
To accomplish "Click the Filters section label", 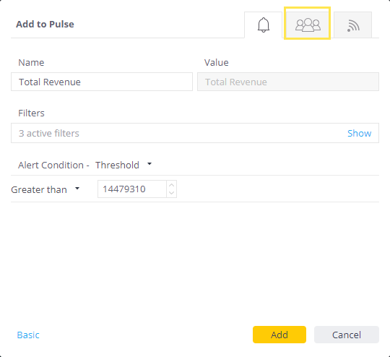I will tap(31, 113).
